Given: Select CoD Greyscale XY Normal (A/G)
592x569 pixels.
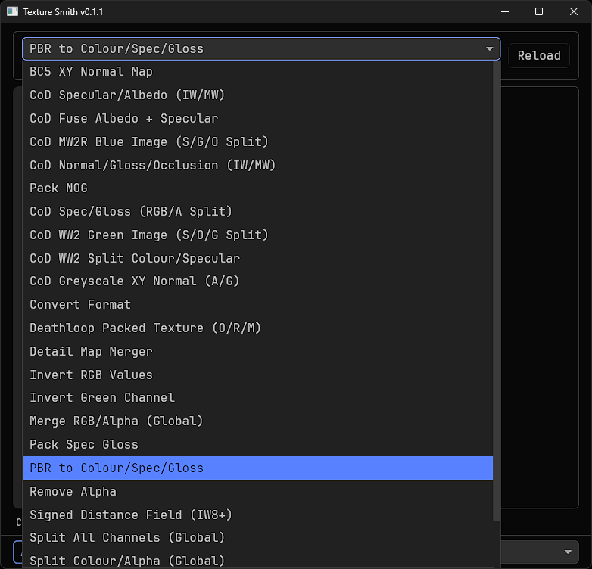Looking at the screenshot, I should 257,281.
